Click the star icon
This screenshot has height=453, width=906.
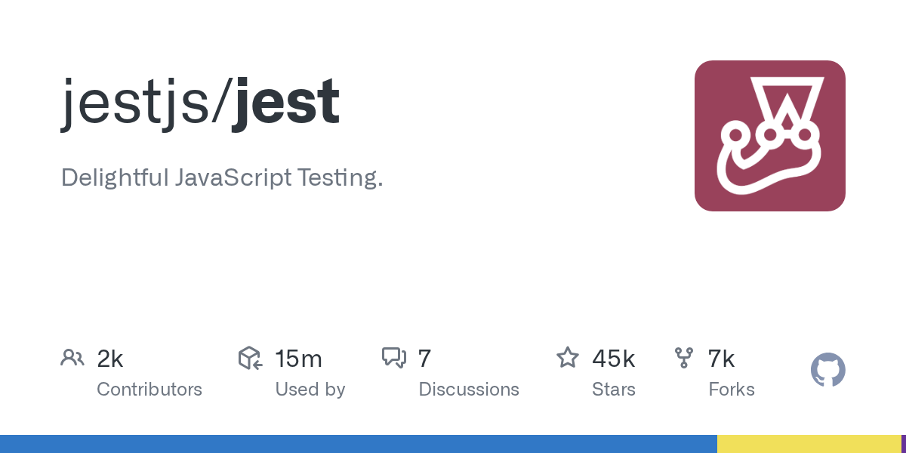[568, 358]
